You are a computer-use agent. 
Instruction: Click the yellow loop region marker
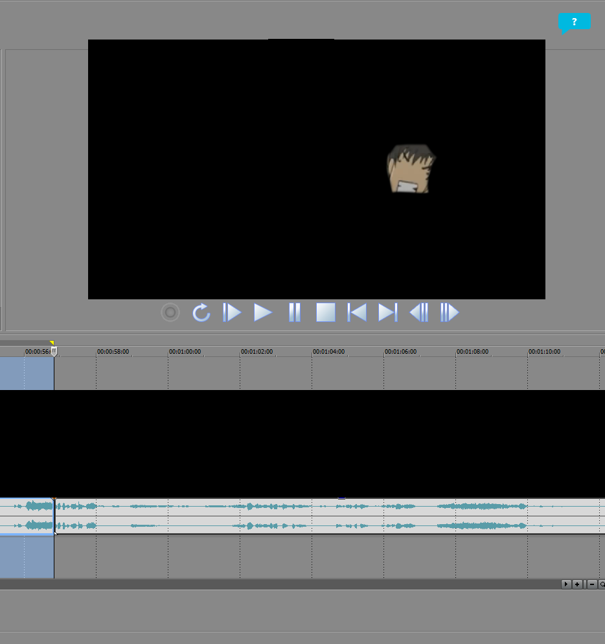click(52, 343)
